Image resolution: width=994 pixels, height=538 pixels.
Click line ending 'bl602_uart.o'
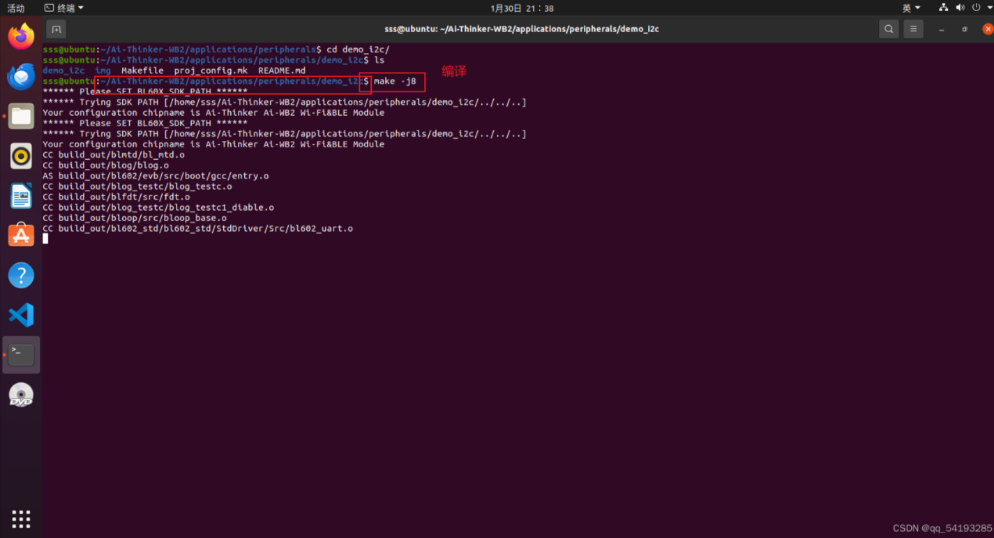tap(197, 228)
